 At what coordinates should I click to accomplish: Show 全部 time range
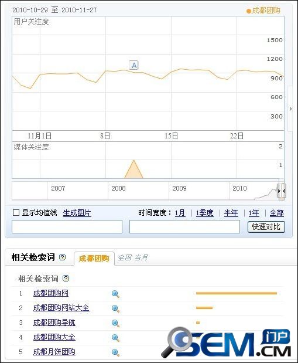(276, 213)
